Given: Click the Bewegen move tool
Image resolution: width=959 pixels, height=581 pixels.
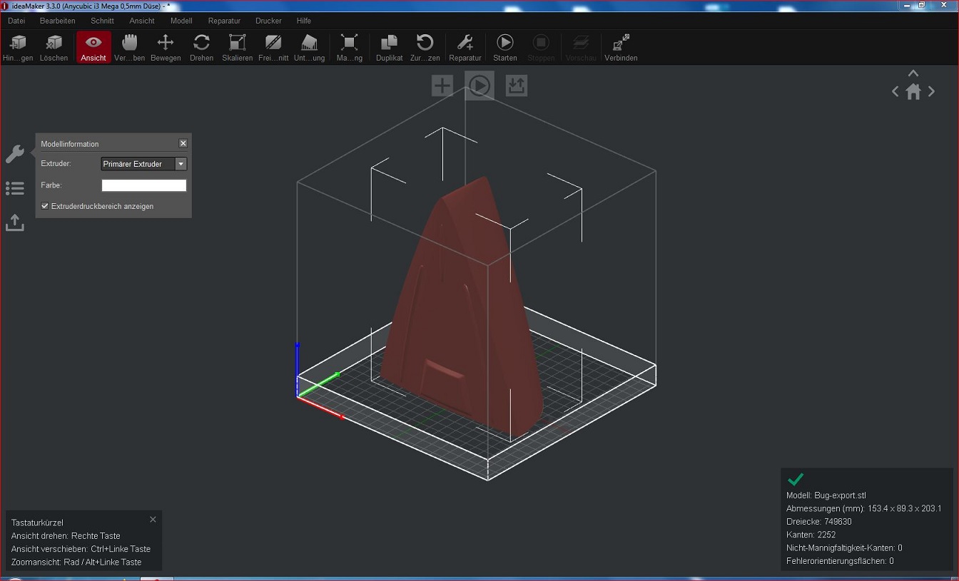Looking at the screenshot, I should (166, 47).
